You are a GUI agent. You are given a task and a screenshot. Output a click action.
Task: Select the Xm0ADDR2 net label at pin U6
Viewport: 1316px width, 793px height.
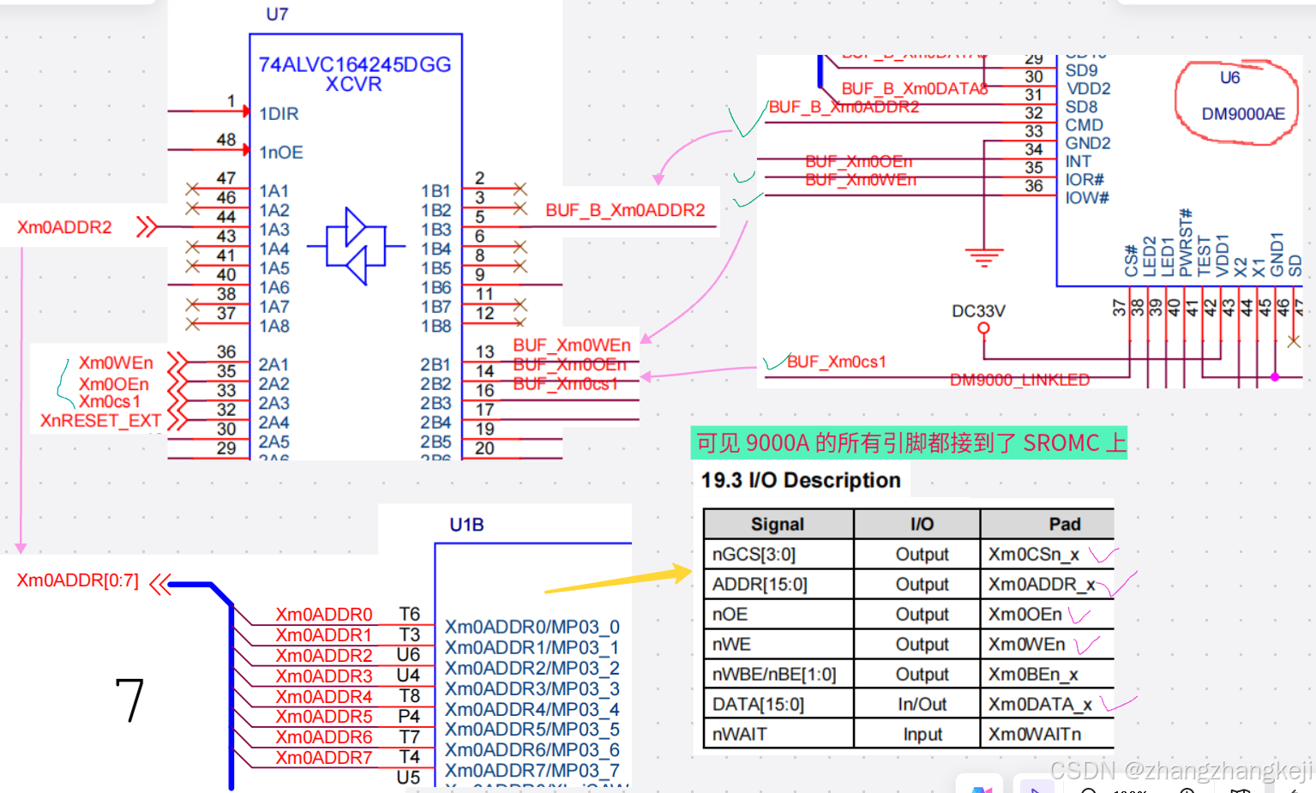[324, 656]
